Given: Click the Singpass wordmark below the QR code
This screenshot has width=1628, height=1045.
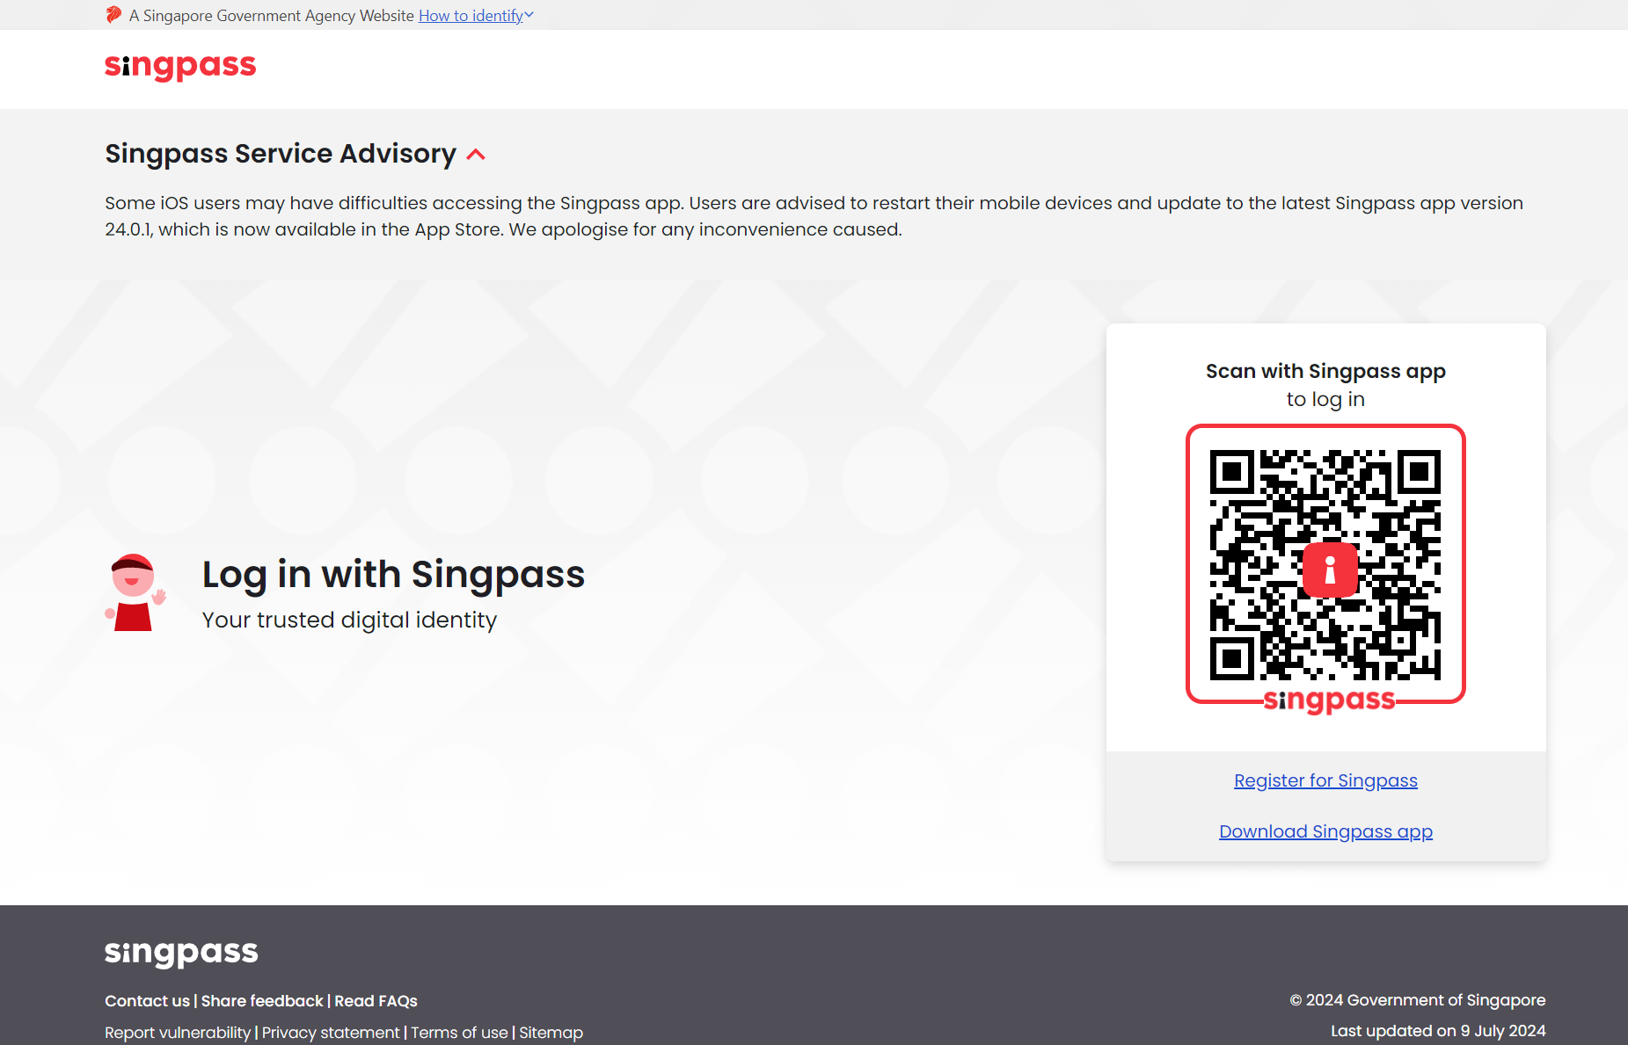Looking at the screenshot, I should (1329, 700).
